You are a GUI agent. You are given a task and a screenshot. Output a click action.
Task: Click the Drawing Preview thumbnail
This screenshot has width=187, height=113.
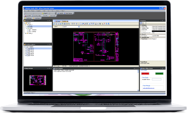38,80
